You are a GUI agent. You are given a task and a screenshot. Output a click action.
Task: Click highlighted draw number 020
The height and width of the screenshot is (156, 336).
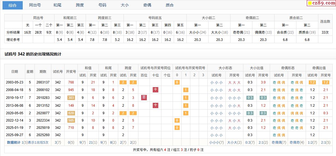pyautogui.click(x=71, y=113)
